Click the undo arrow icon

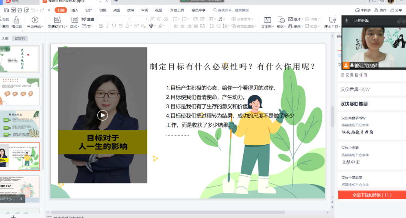click(33, 10)
